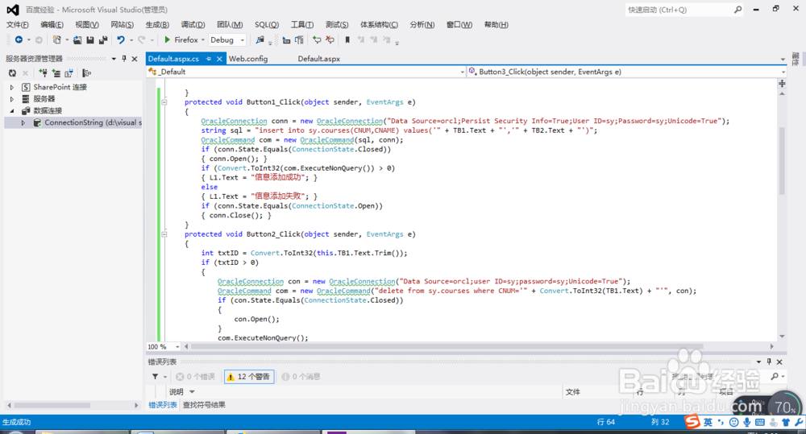Click the Sogou input method S icon

coord(692,422)
